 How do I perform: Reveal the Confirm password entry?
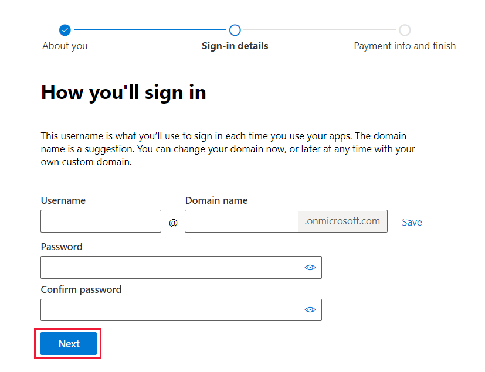click(310, 309)
